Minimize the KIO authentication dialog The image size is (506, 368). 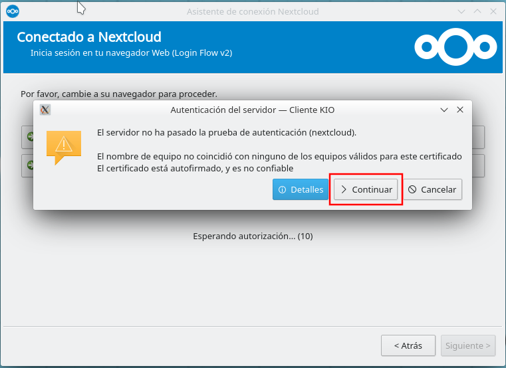tap(443, 110)
